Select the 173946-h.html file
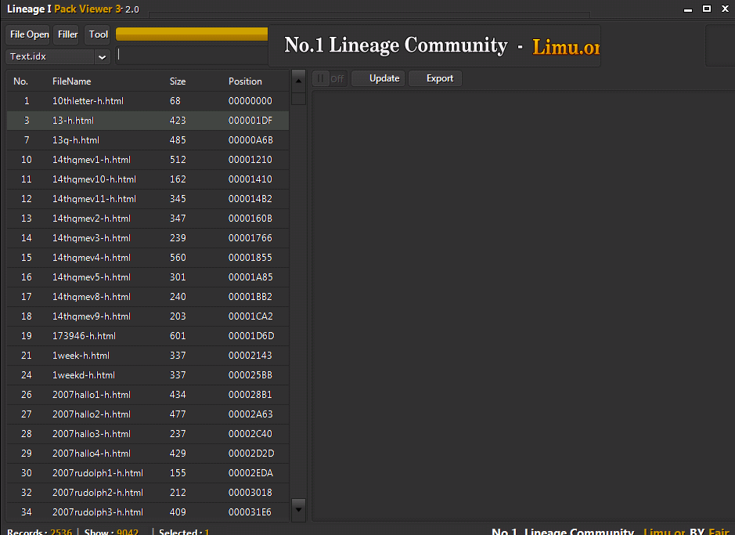735x535 pixels. [148, 336]
